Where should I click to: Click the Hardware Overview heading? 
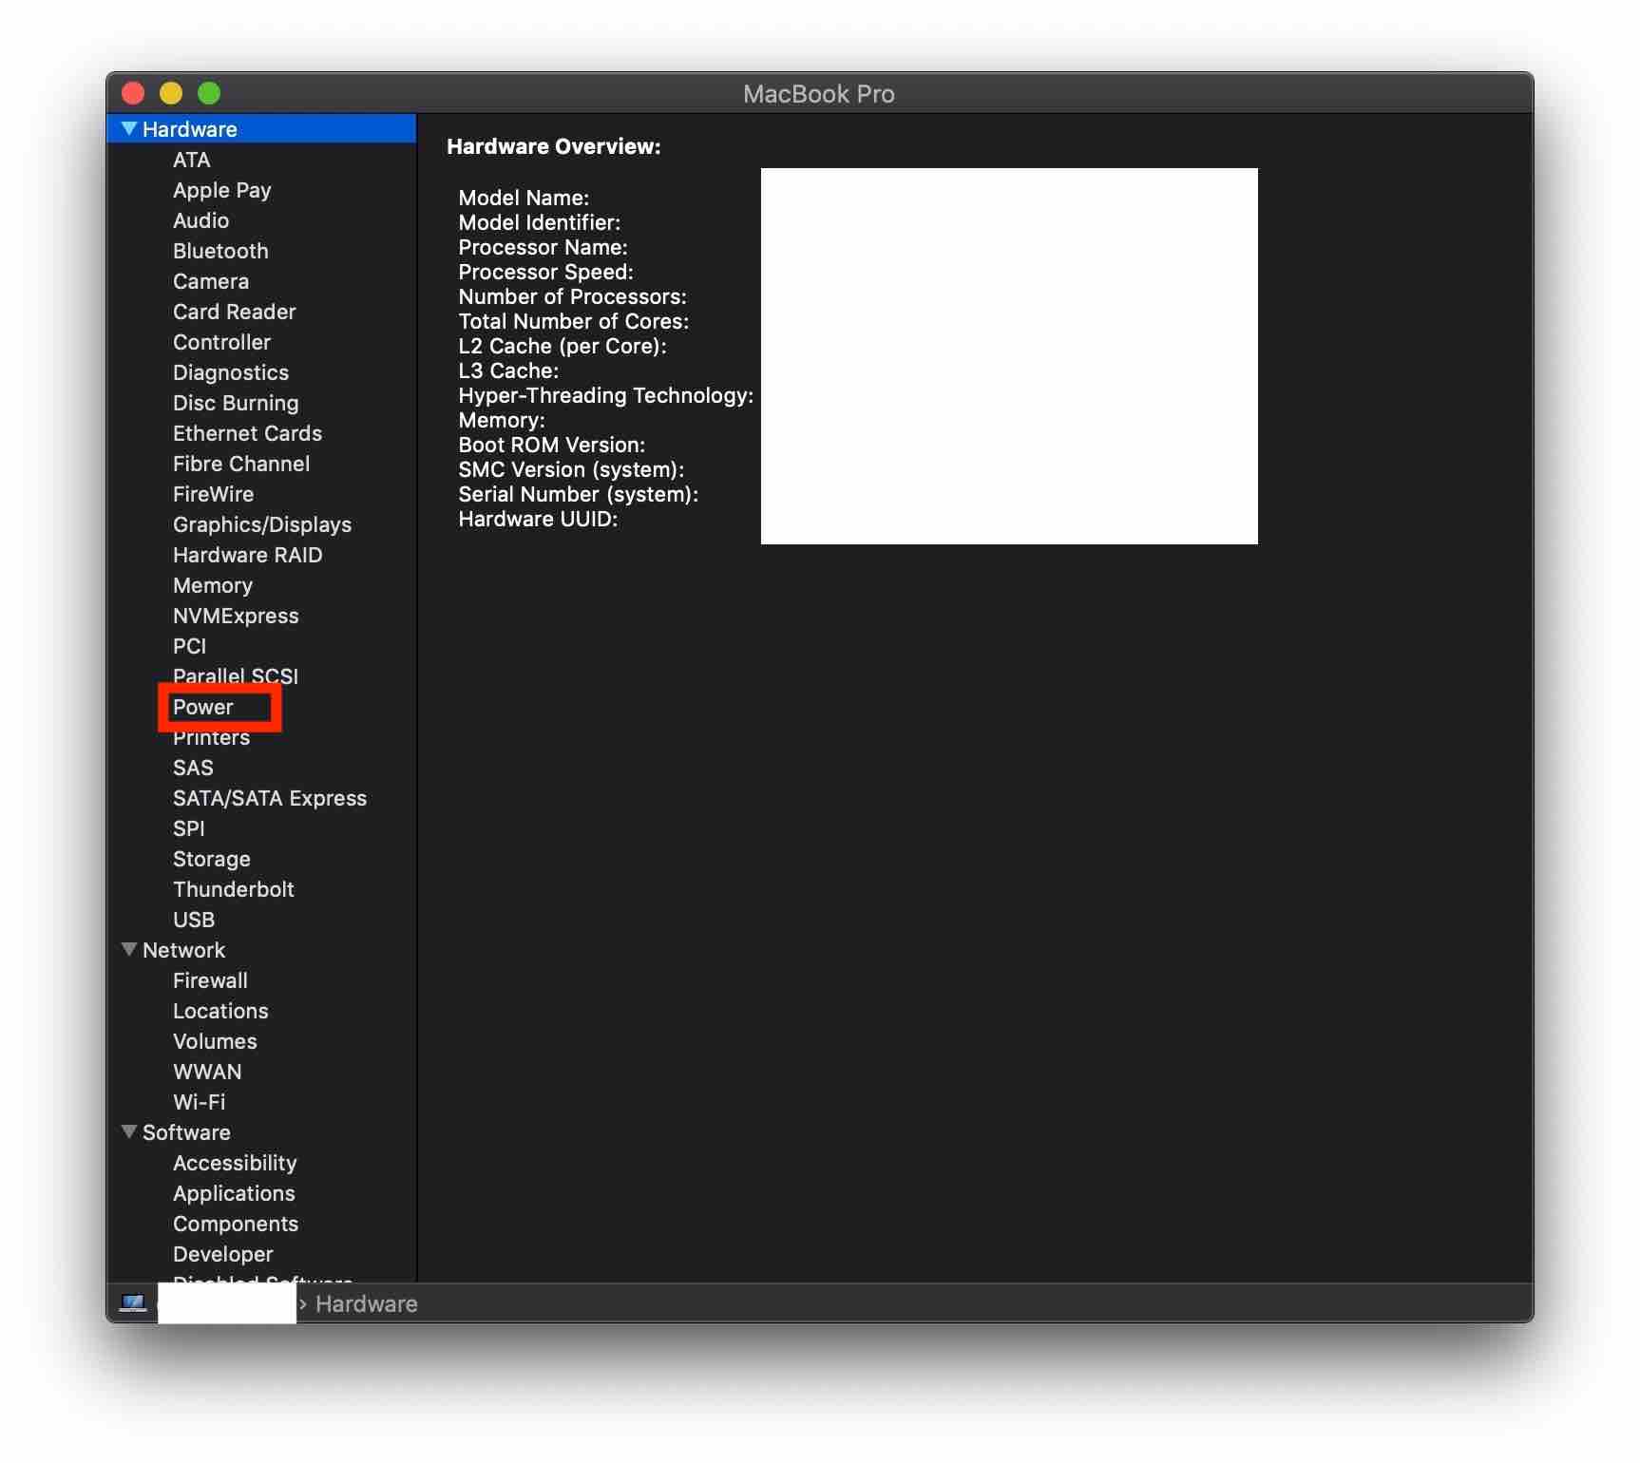[554, 146]
